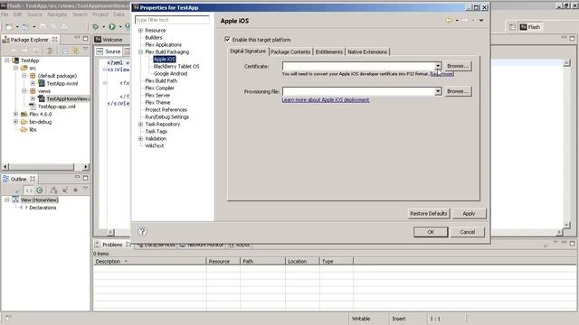Open the Welcome editor tab

coord(109,40)
